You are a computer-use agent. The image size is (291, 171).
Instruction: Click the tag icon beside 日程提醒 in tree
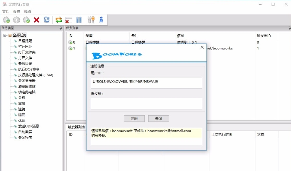pyautogui.click(x=15, y=41)
